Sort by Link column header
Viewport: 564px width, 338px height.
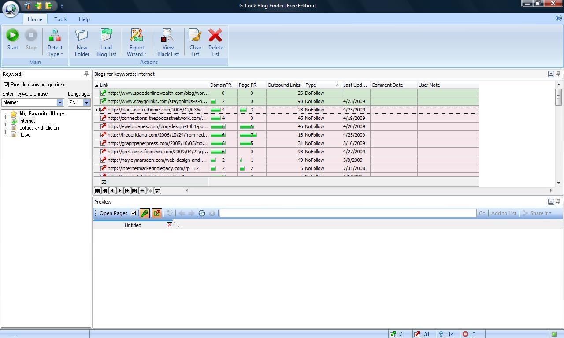click(x=154, y=85)
